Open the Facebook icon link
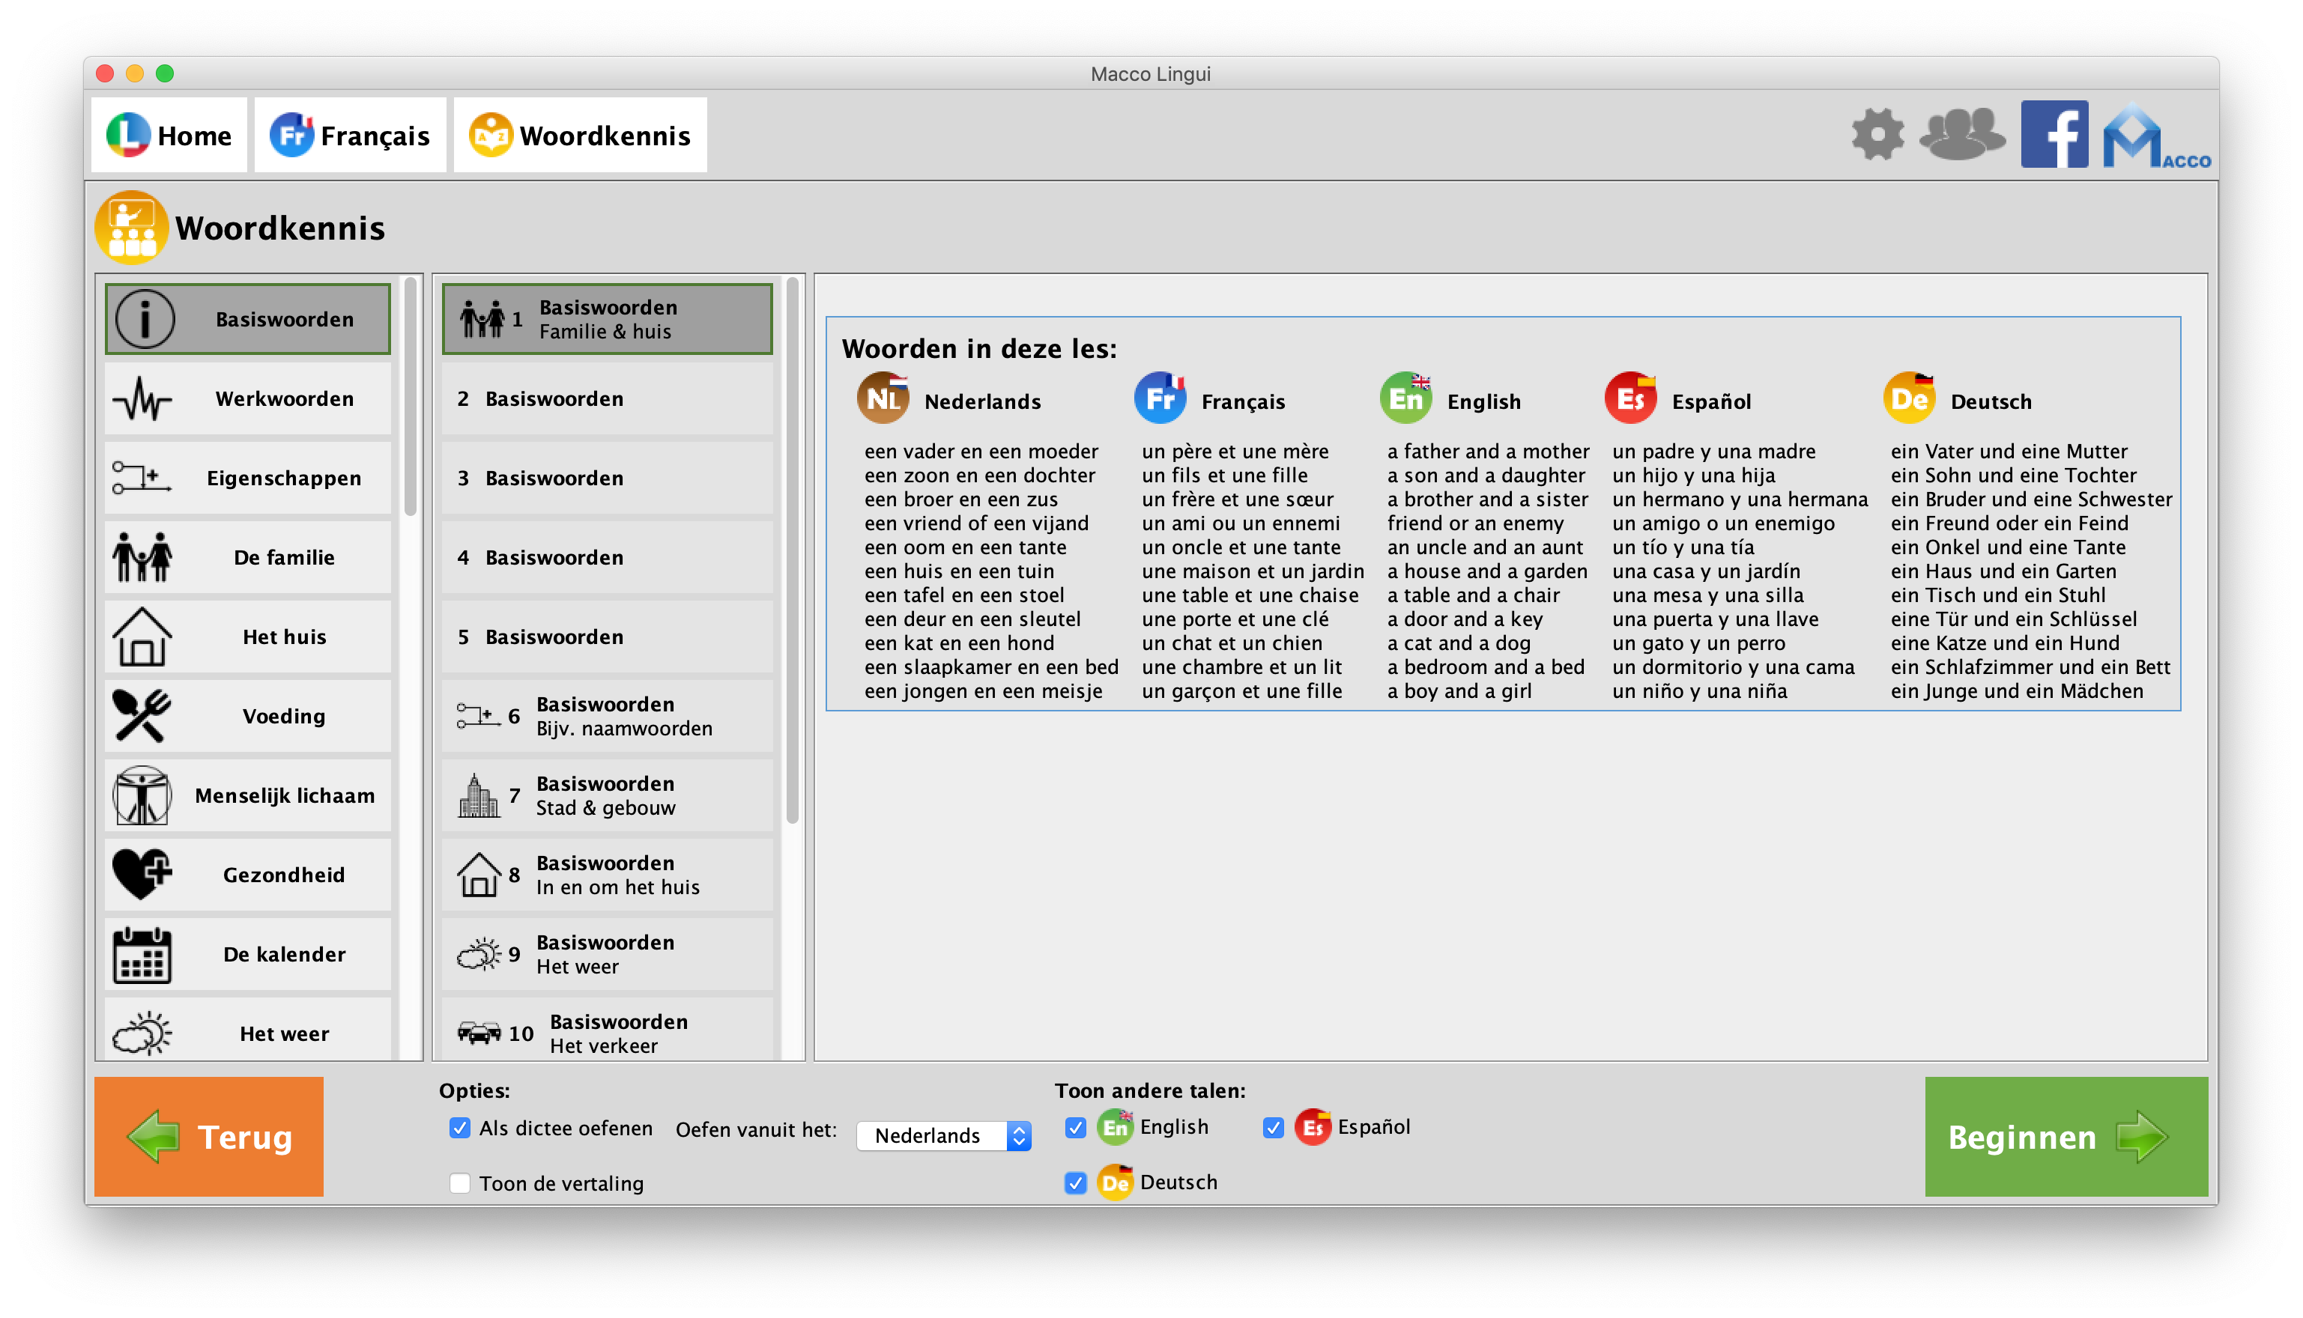The height and width of the screenshot is (1318, 2303). (x=2054, y=135)
